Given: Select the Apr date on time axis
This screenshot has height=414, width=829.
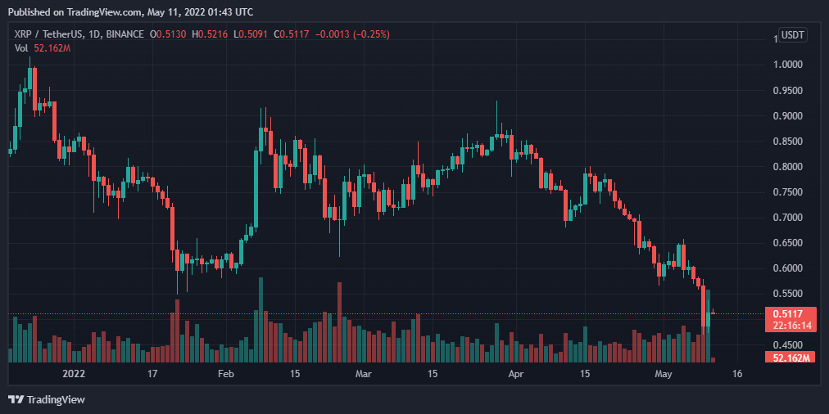Looking at the screenshot, I should click(515, 375).
